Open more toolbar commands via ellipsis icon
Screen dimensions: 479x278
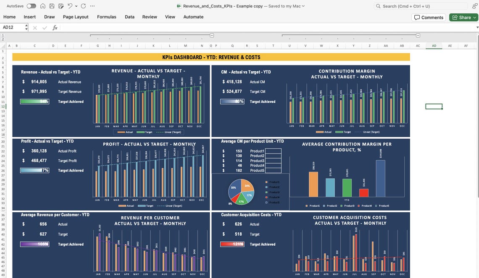(x=92, y=6)
